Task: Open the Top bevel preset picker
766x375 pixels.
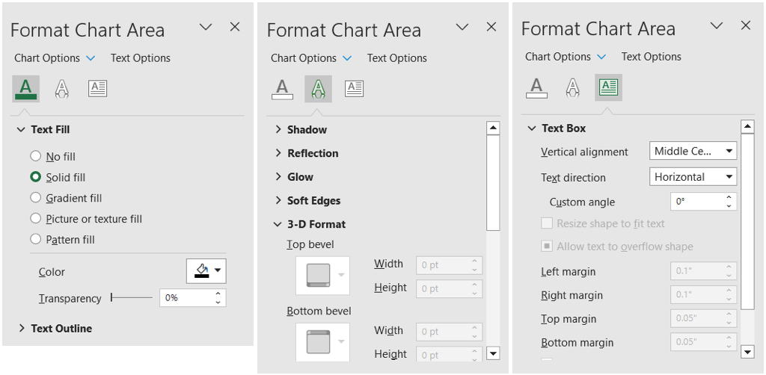Action: [x=322, y=275]
